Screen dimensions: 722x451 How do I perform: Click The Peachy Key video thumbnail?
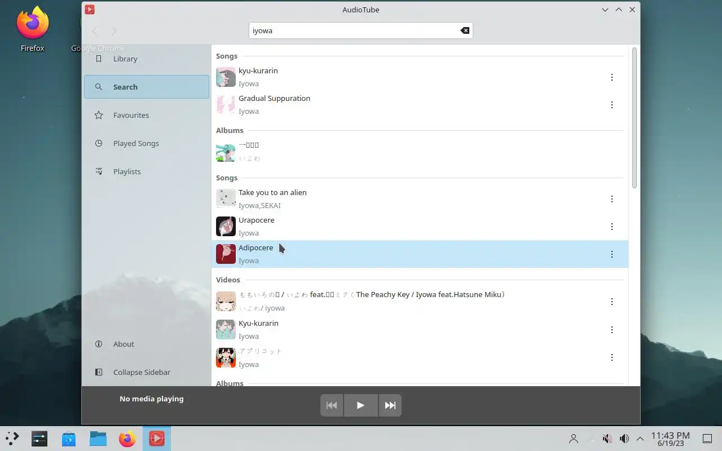coord(226,301)
